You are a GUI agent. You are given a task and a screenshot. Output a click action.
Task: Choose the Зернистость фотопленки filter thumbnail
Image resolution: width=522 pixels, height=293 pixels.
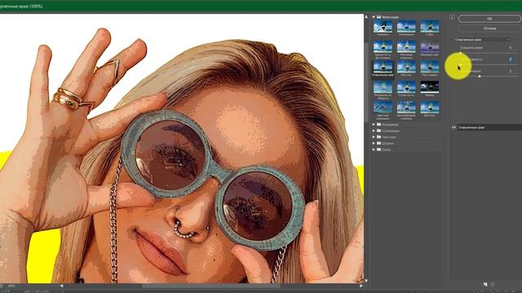[x=383, y=46]
